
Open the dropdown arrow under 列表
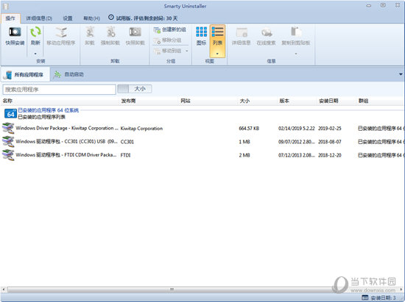click(217, 54)
